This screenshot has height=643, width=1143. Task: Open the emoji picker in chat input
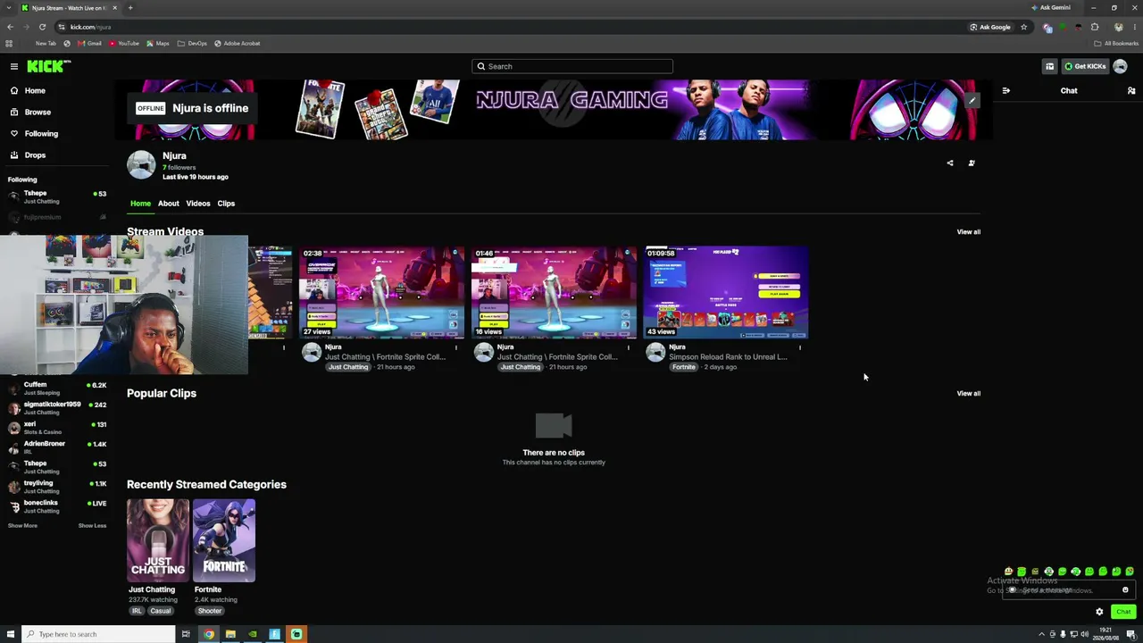(x=1125, y=589)
